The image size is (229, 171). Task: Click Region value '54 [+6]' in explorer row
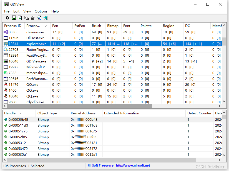coord(169,44)
